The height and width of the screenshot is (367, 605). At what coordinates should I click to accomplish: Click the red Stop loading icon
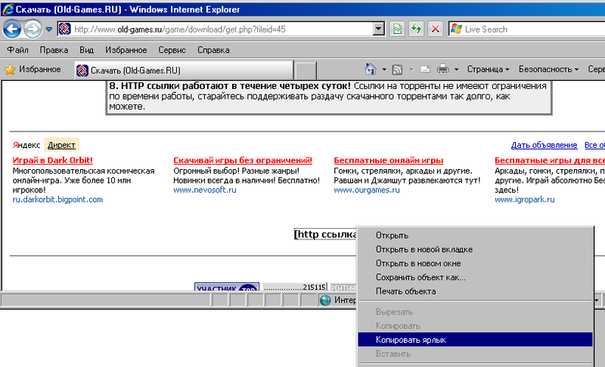pos(436,29)
